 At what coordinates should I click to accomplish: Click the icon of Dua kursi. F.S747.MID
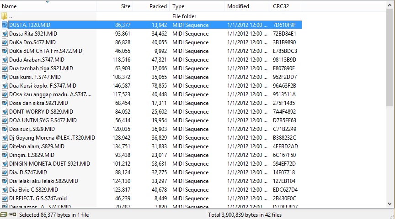(x=5, y=77)
